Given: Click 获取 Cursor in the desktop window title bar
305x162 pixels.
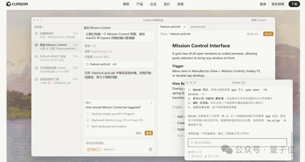Looking at the screenshot, I should point(258,20).
